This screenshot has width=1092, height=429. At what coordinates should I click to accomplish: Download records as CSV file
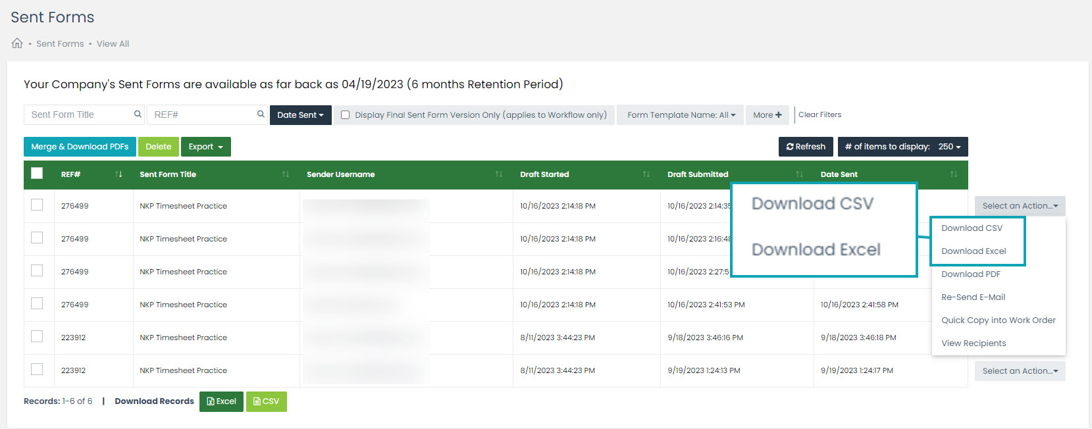(267, 401)
